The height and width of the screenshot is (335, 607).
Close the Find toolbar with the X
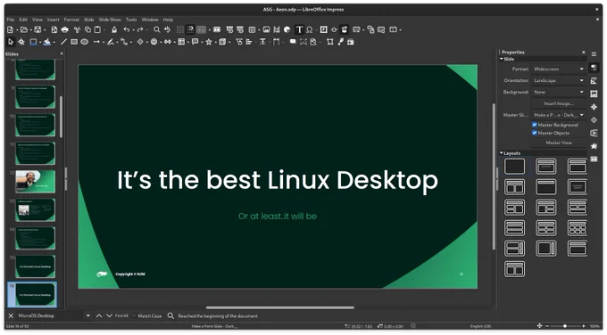pyautogui.click(x=11, y=316)
